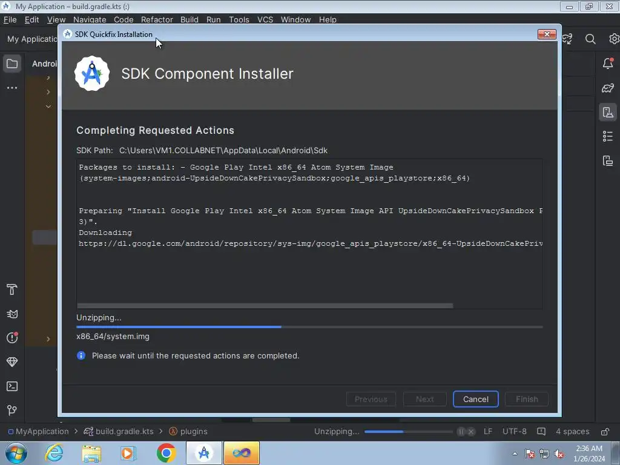Click the indent settings icon in status bar
Screen dimensions: 620x465
tap(541, 431)
